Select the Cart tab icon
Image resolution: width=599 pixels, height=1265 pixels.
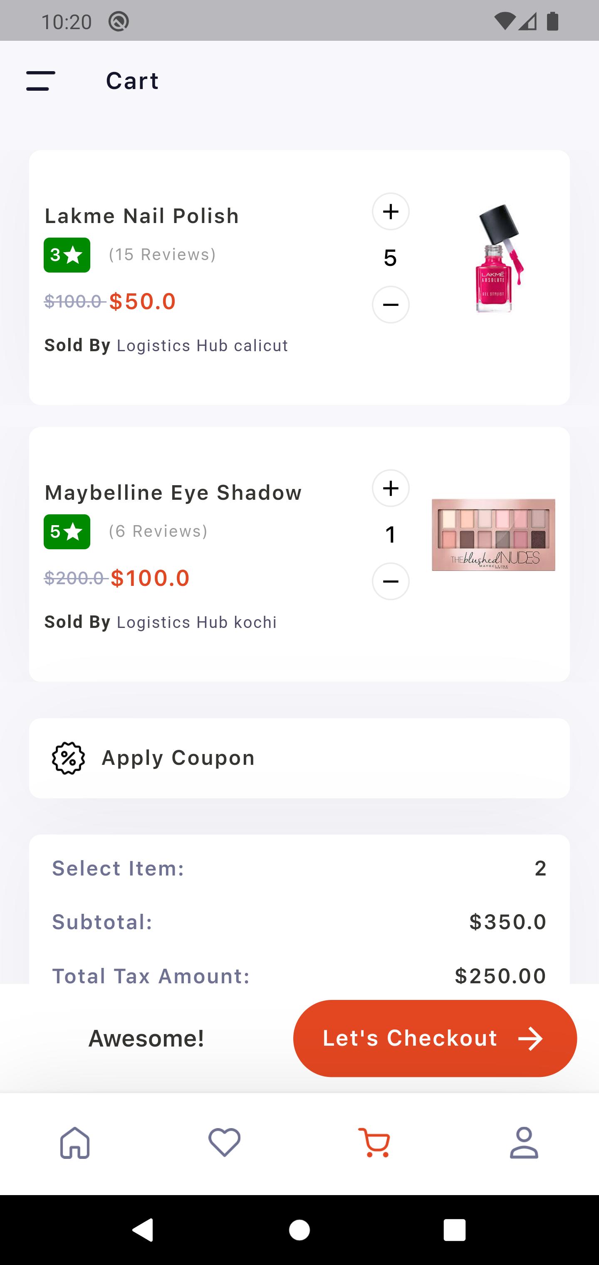pyautogui.click(x=374, y=1143)
